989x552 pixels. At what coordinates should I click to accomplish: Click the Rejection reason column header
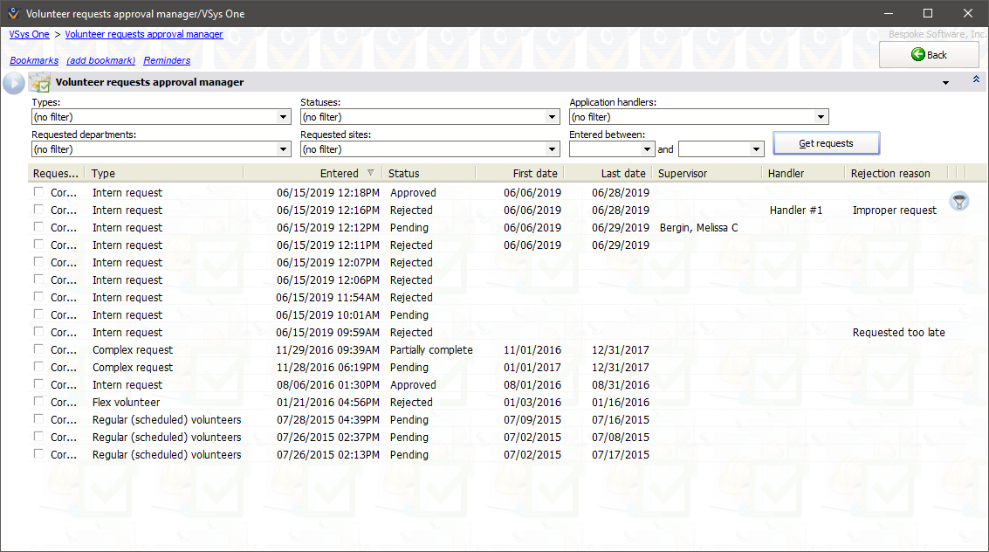pos(890,174)
